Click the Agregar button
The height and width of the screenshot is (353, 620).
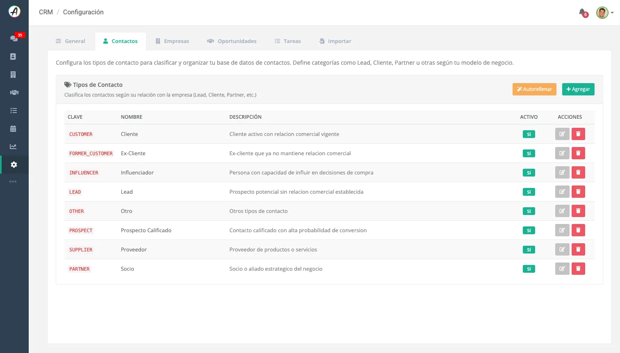click(x=578, y=89)
